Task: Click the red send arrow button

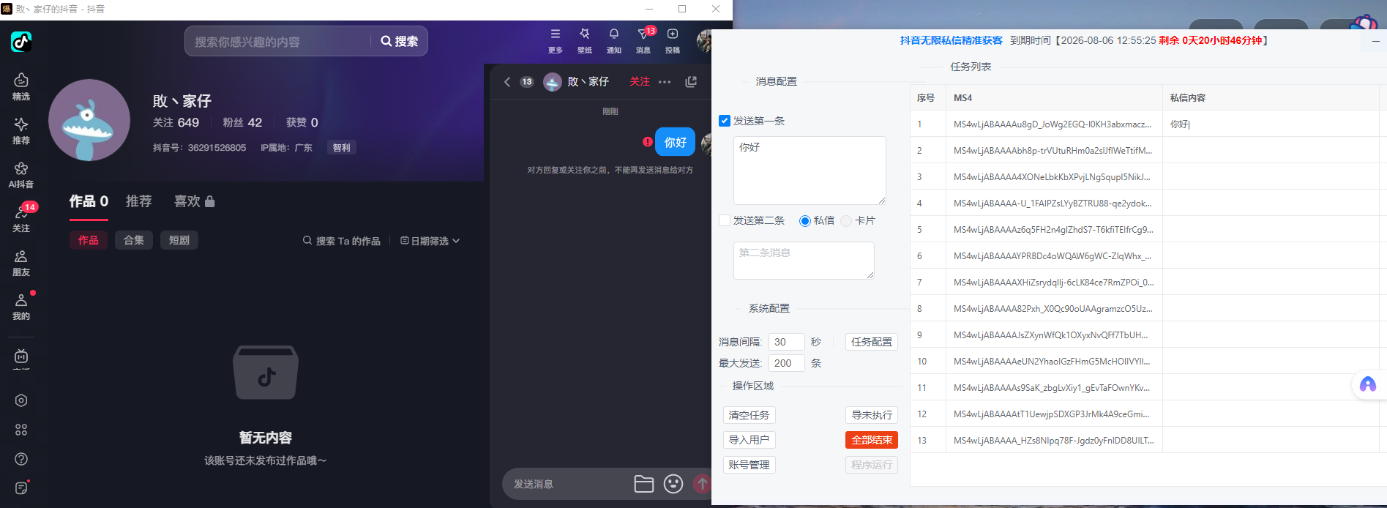Action: click(x=702, y=484)
